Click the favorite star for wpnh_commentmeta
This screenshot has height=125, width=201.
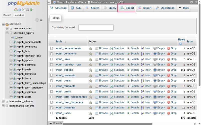coord(91,48)
